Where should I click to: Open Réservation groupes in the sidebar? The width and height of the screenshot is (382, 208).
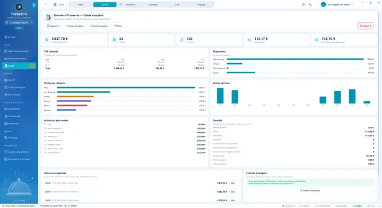point(19,51)
